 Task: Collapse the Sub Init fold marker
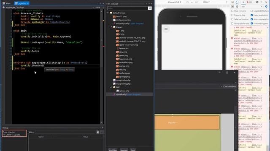[14, 31]
